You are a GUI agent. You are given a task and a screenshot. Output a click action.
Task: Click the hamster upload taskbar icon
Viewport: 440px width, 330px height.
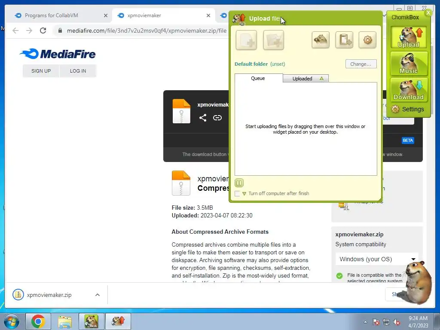click(x=118, y=321)
